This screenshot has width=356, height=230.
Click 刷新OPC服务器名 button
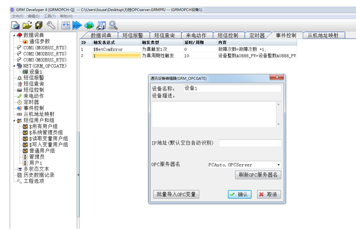click(x=258, y=175)
